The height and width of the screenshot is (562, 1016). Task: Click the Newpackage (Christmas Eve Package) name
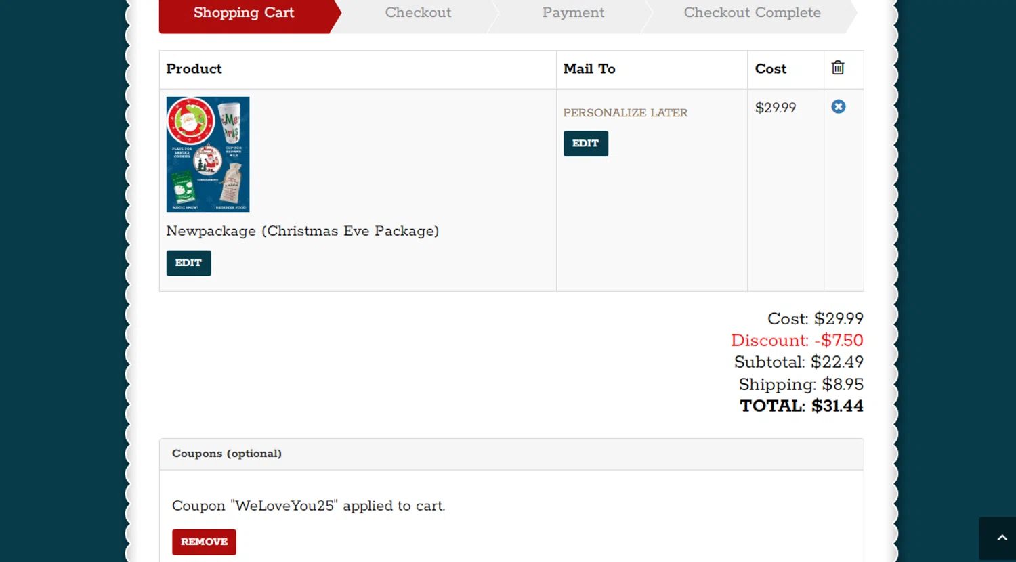[303, 231]
